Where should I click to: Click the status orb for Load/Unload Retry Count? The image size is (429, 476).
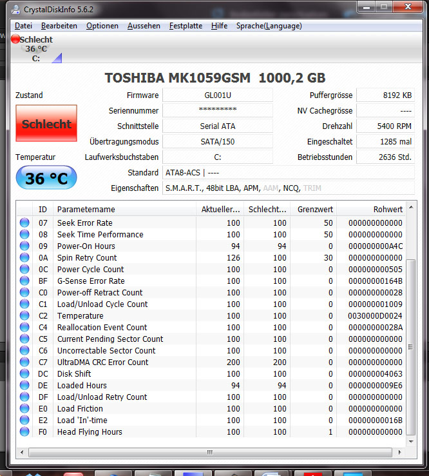(24, 397)
